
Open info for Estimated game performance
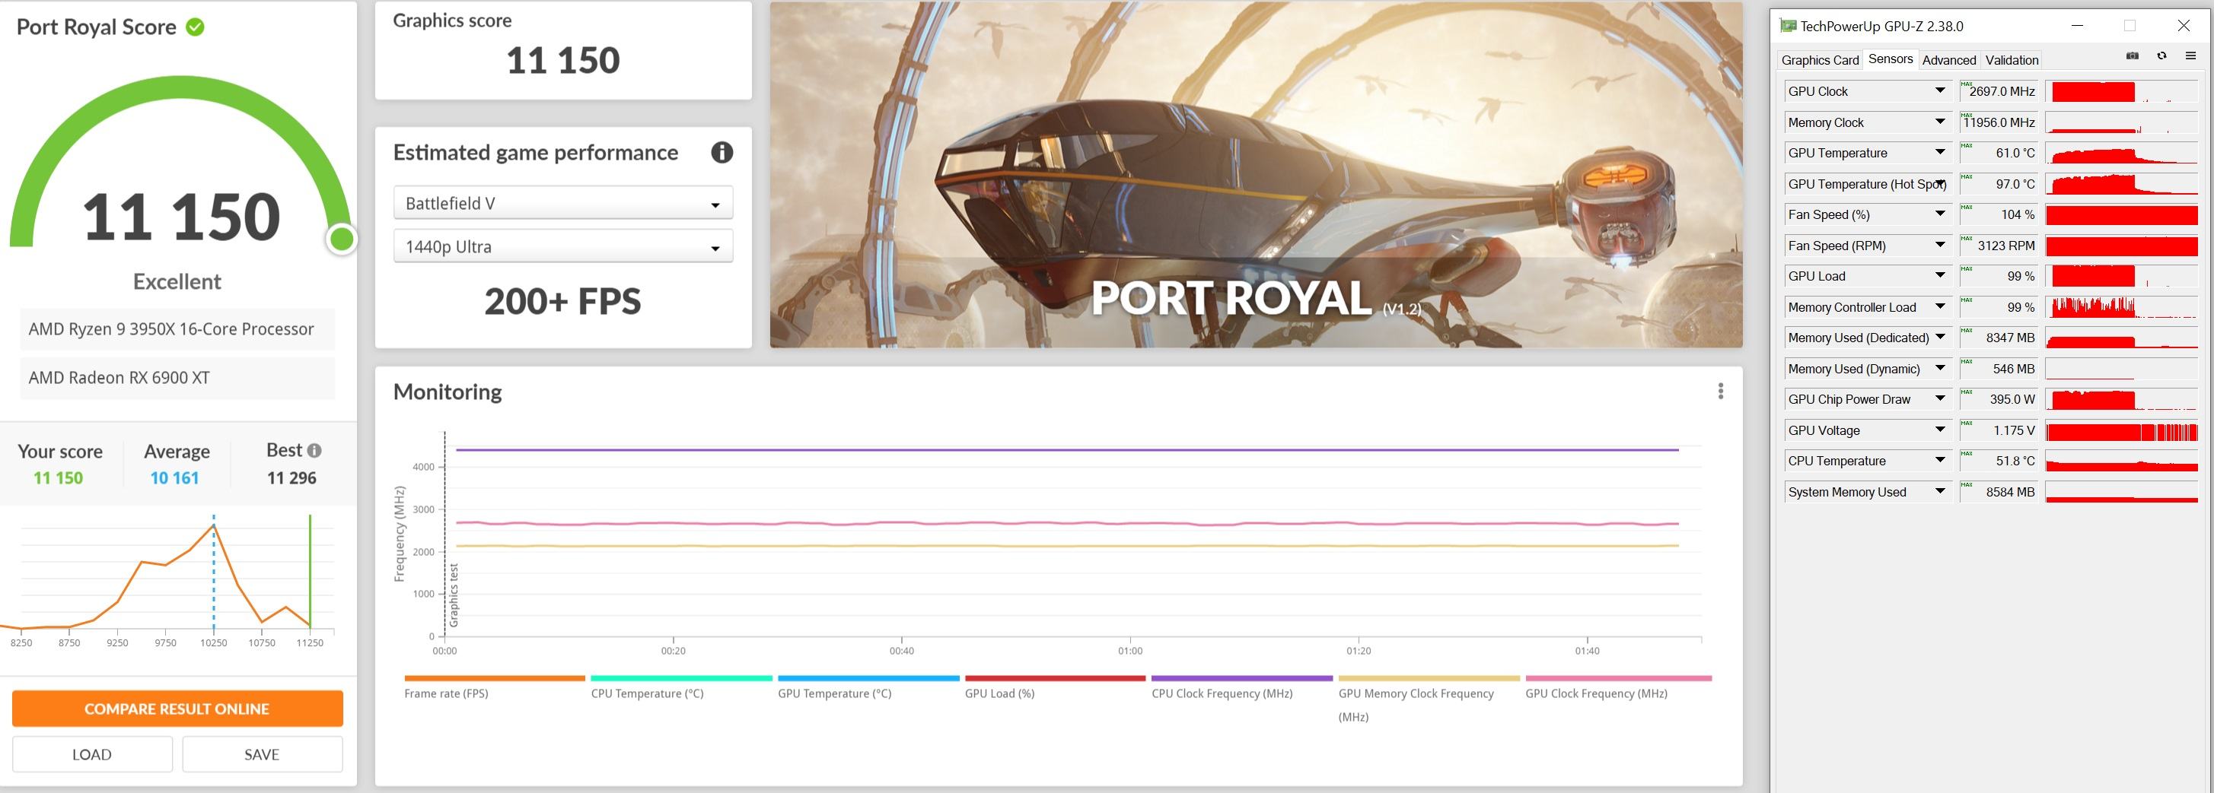722,153
